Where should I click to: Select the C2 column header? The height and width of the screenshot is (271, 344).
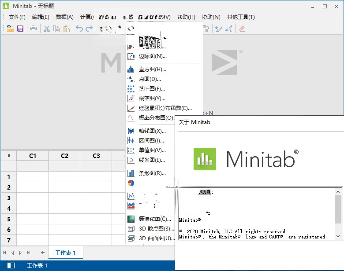pyautogui.click(x=64, y=156)
